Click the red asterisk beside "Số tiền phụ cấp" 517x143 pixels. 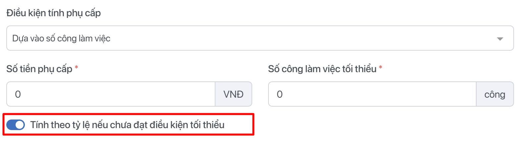[x=77, y=68]
